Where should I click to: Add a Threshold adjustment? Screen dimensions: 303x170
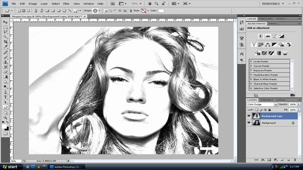point(271,53)
